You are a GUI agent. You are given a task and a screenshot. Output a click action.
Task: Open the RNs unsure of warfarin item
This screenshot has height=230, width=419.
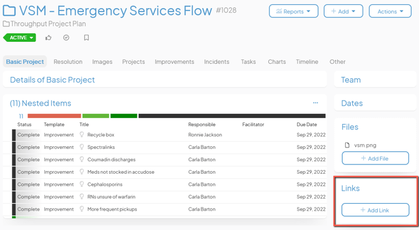[111, 197]
